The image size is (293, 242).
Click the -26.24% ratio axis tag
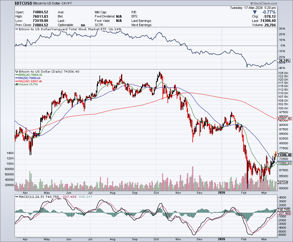pos(284,61)
